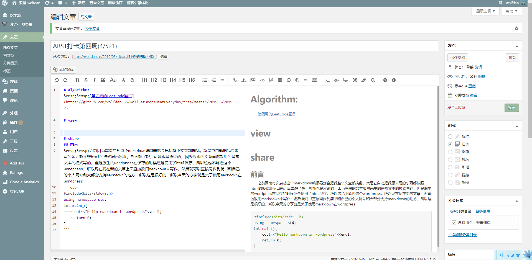Viewport: 532px width, 260px height.
Task: Insert a block quote
Action: (x=103, y=80)
